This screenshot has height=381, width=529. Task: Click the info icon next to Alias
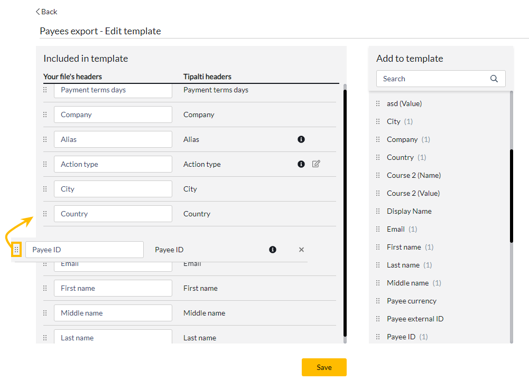point(301,139)
